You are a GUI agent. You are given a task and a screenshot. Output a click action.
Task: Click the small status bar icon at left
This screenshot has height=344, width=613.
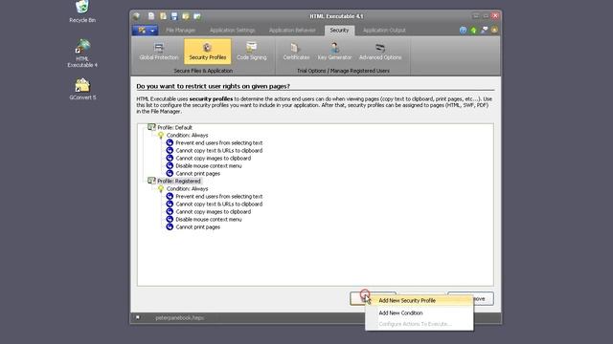coord(138,317)
